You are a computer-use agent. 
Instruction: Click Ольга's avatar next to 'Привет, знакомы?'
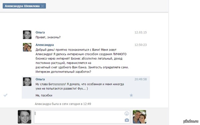pos(27,35)
